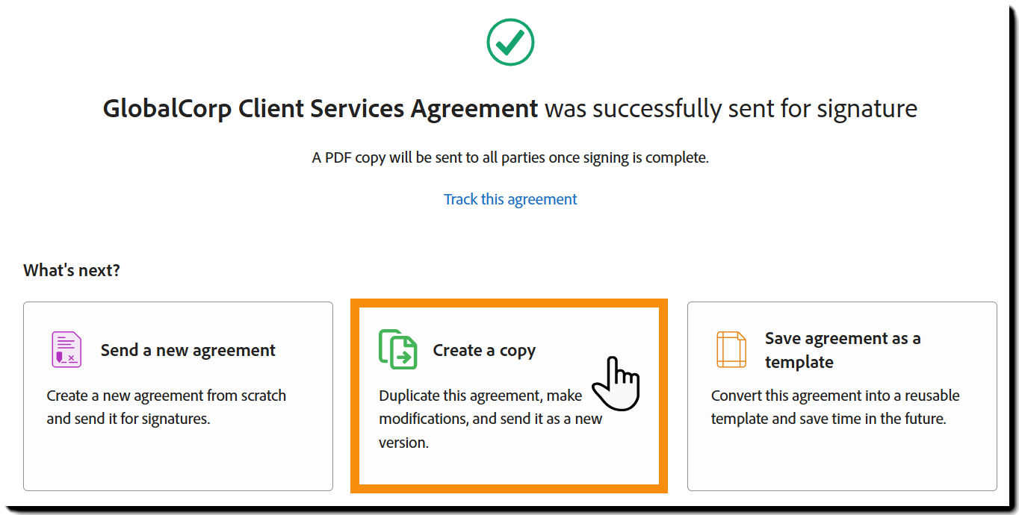Click the What's next heading
The width and height of the screenshot is (1019, 515).
71,269
